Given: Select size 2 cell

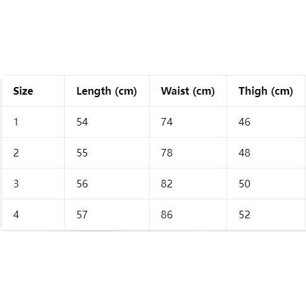Looking at the screenshot, I should tap(16, 153).
